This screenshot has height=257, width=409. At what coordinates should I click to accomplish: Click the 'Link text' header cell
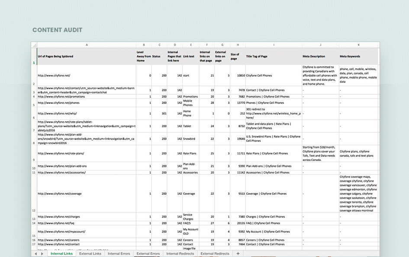(191, 57)
